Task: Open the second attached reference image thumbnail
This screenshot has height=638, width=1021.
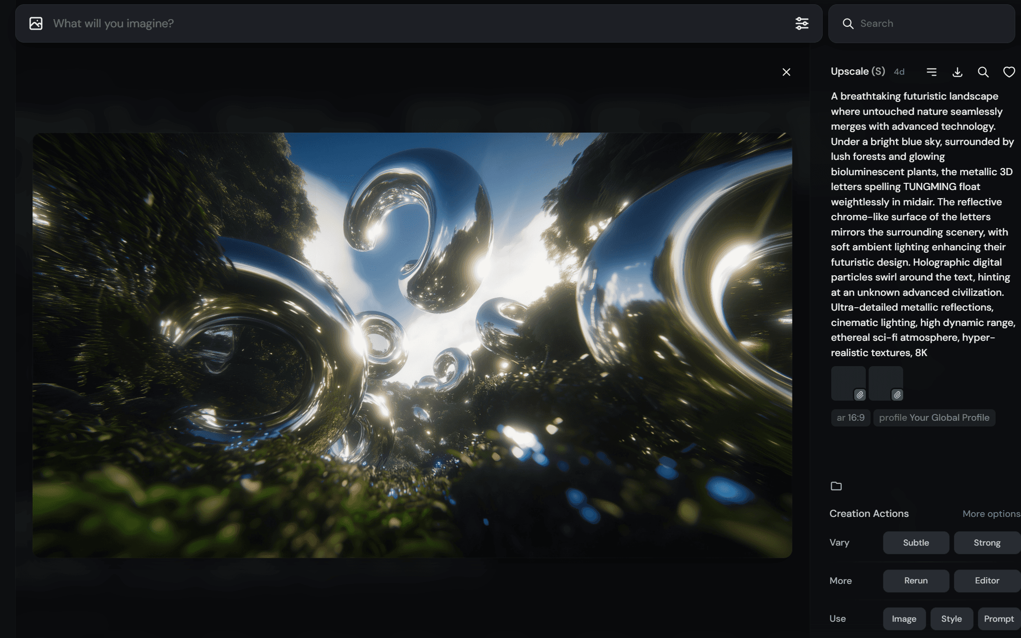Action: coord(885,383)
